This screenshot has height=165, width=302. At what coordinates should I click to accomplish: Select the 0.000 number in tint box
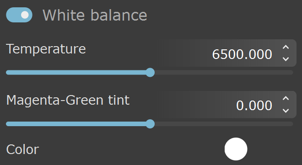point(254,106)
